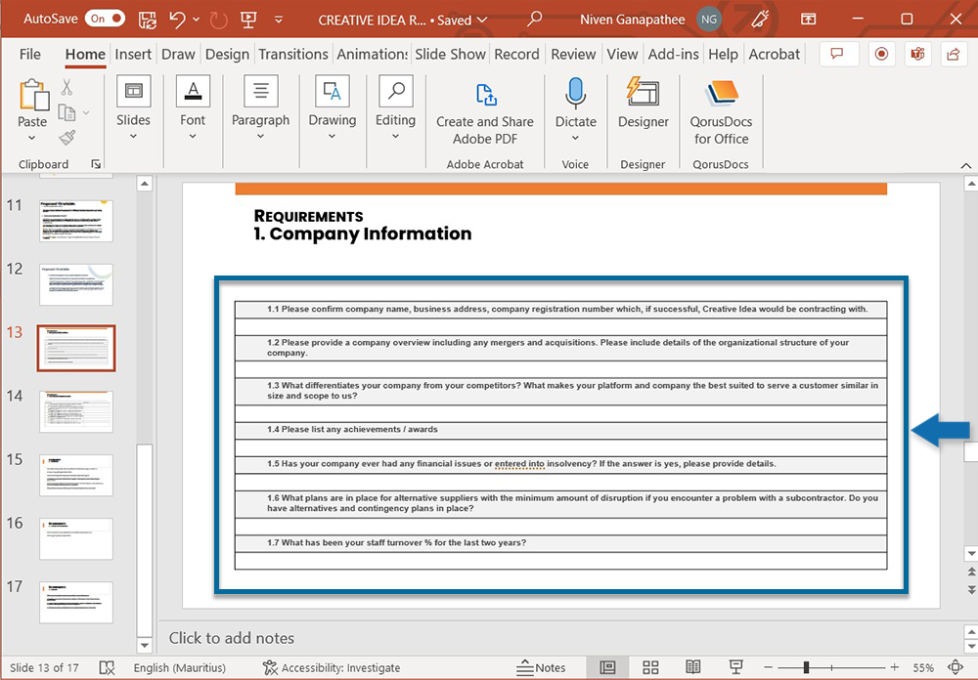This screenshot has width=978, height=680.
Task: Click Accessibility: Investigate in status bar
Action: point(331,667)
